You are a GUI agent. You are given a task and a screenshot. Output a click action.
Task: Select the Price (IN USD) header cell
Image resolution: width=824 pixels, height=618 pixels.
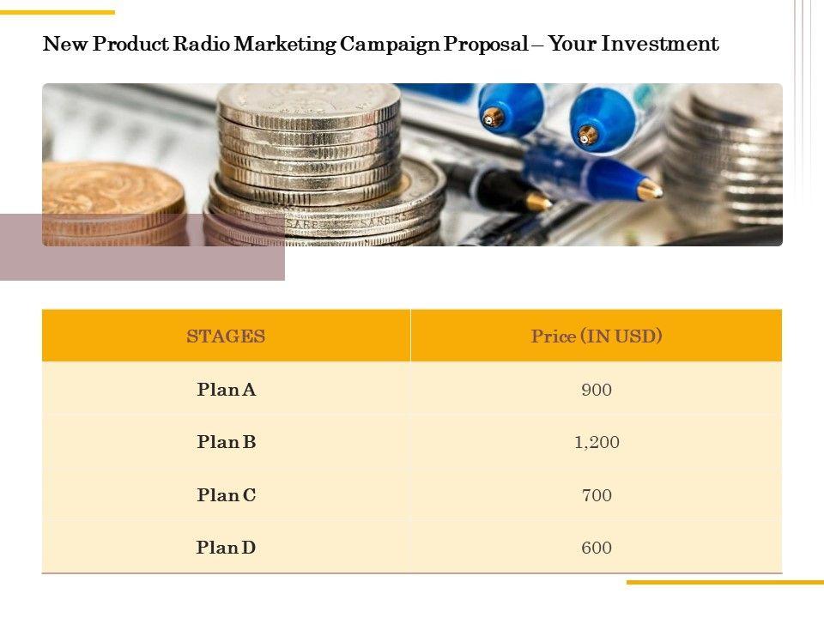point(597,336)
